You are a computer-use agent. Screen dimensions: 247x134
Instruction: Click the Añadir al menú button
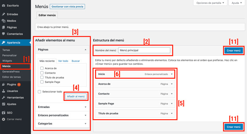[x=76, y=96]
